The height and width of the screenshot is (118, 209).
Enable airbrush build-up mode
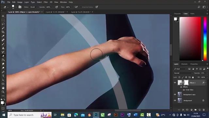[76, 7]
